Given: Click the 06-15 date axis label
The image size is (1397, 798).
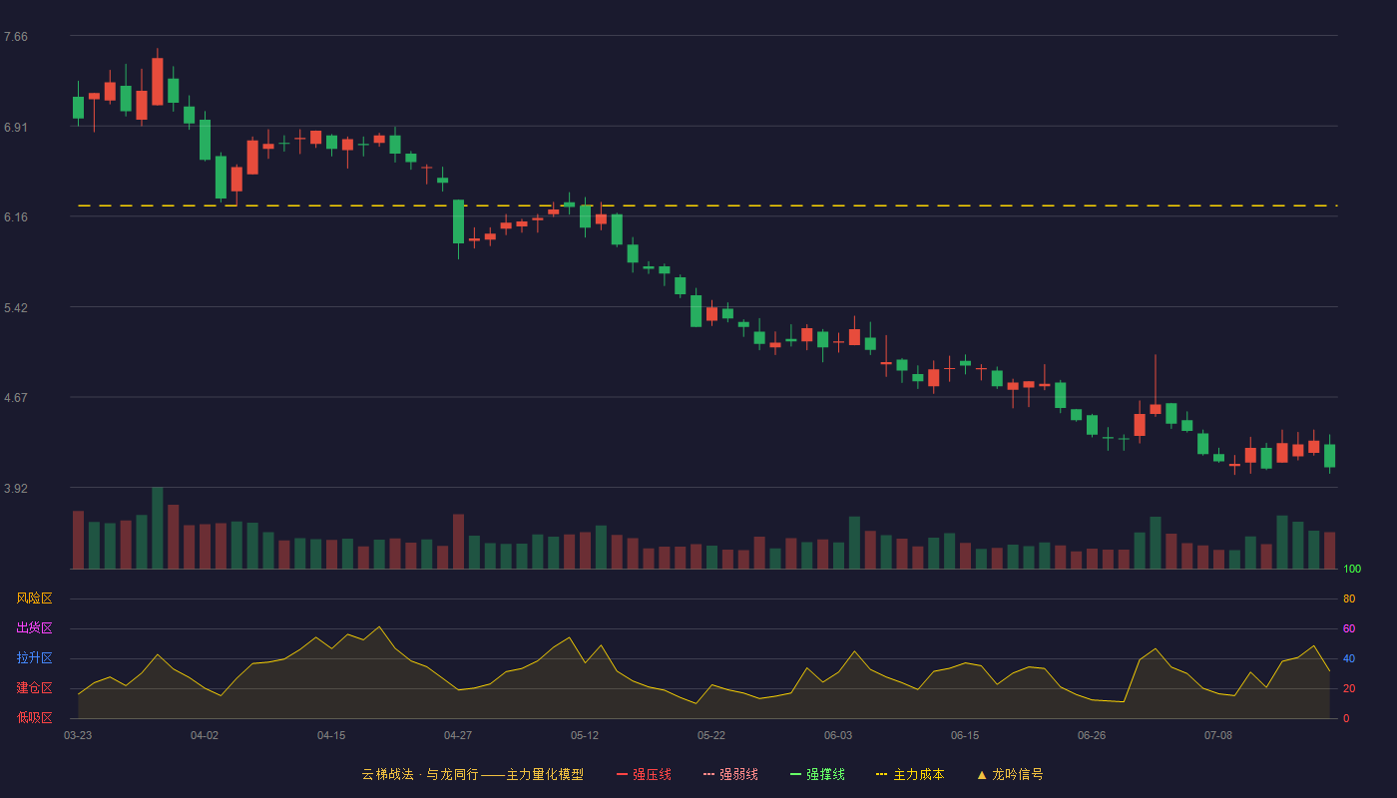Looking at the screenshot, I should pos(965,735).
